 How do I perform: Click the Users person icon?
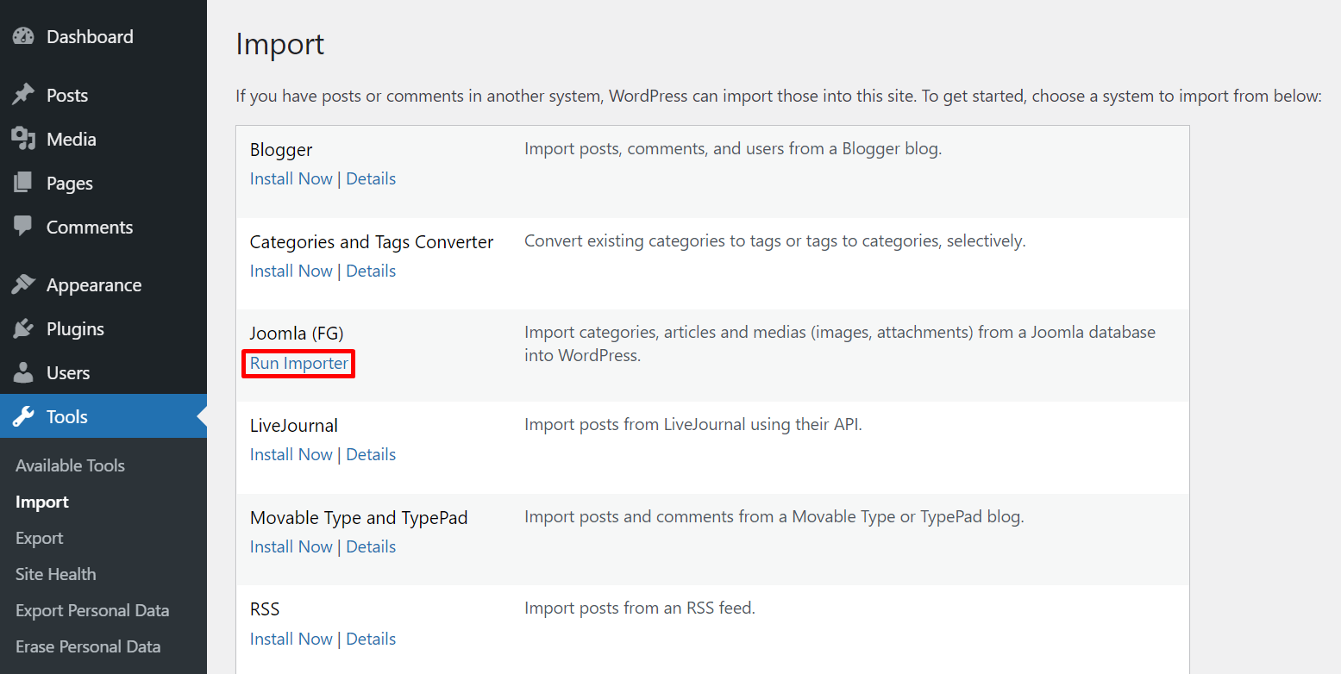click(23, 372)
